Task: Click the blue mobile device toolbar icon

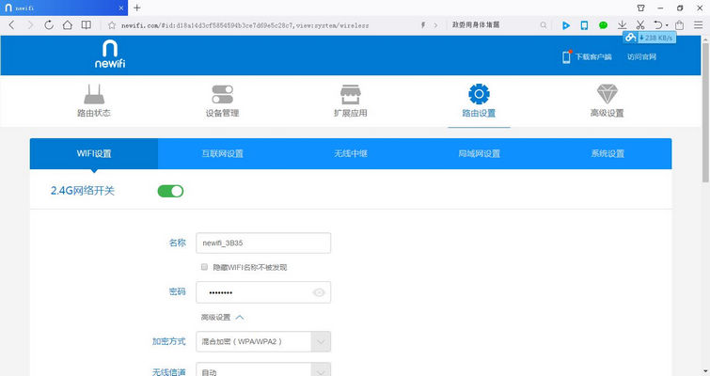Action: [585, 25]
